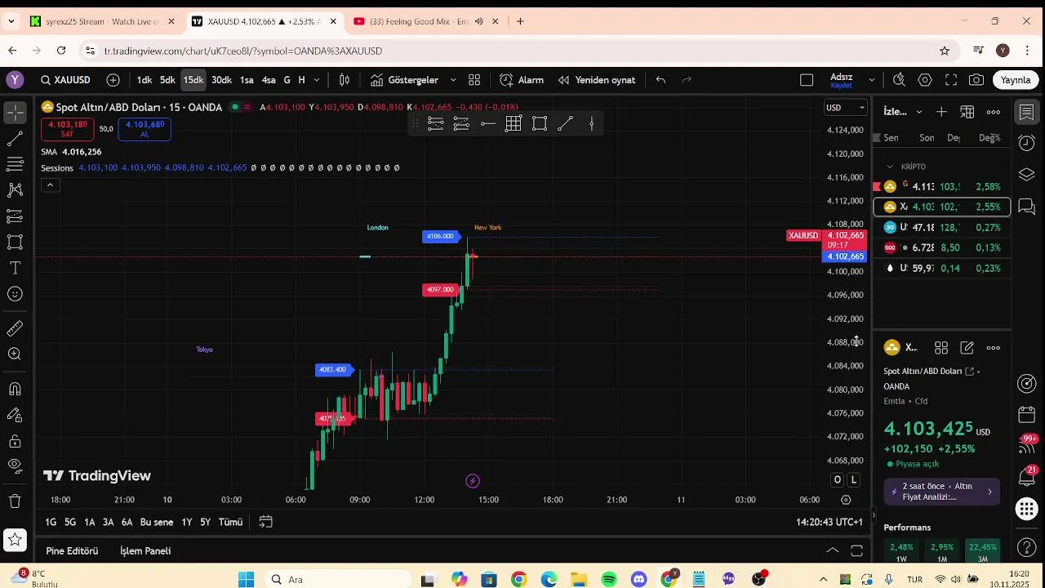
Task: Toggle logarithmic scale L button
Action: tap(854, 480)
